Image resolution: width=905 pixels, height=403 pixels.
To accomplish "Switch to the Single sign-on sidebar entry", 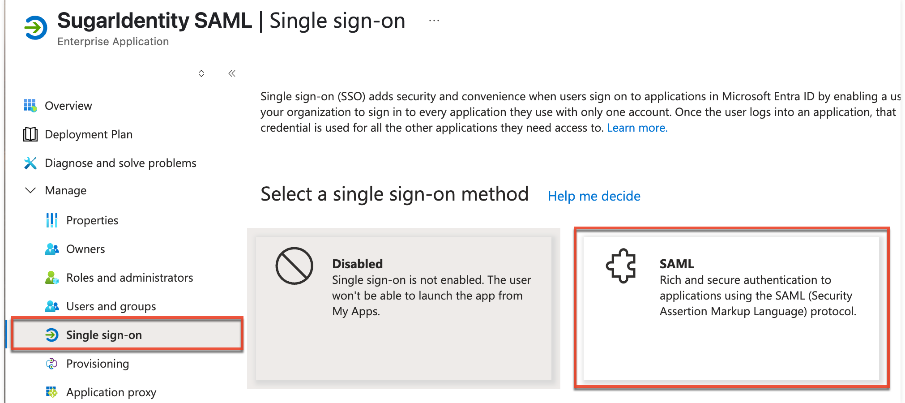I will coord(104,334).
